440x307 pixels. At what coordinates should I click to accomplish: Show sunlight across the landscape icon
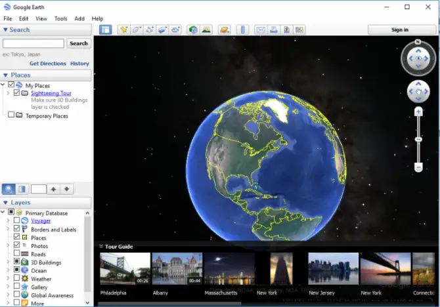[206, 30]
